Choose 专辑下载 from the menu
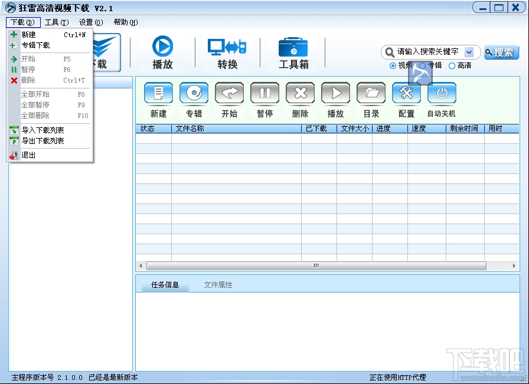The height and width of the screenshot is (384, 529). click(50, 45)
